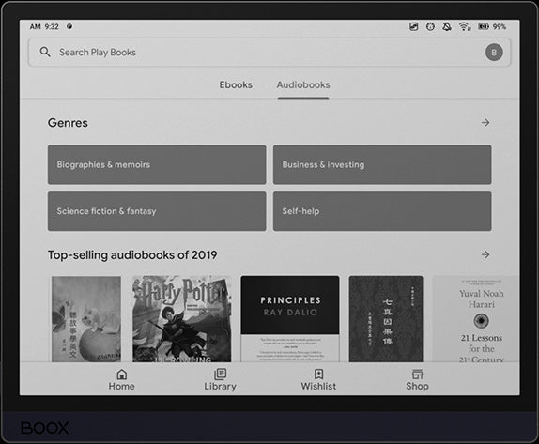The height and width of the screenshot is (444, 539).
Task: Open the Harry Potter audiobook cover
Action: pyautogui.click(x=182, y=319)
